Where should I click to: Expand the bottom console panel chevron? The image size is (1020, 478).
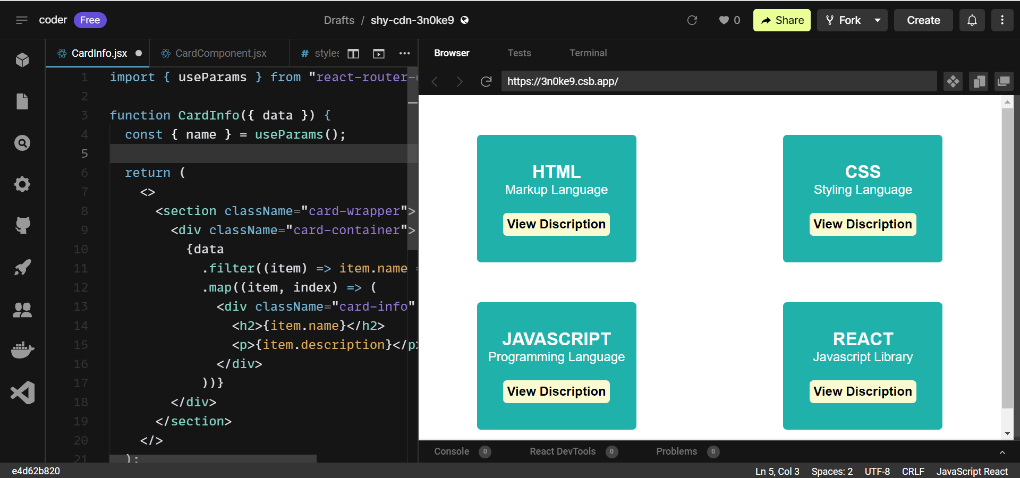point(1002,452)
